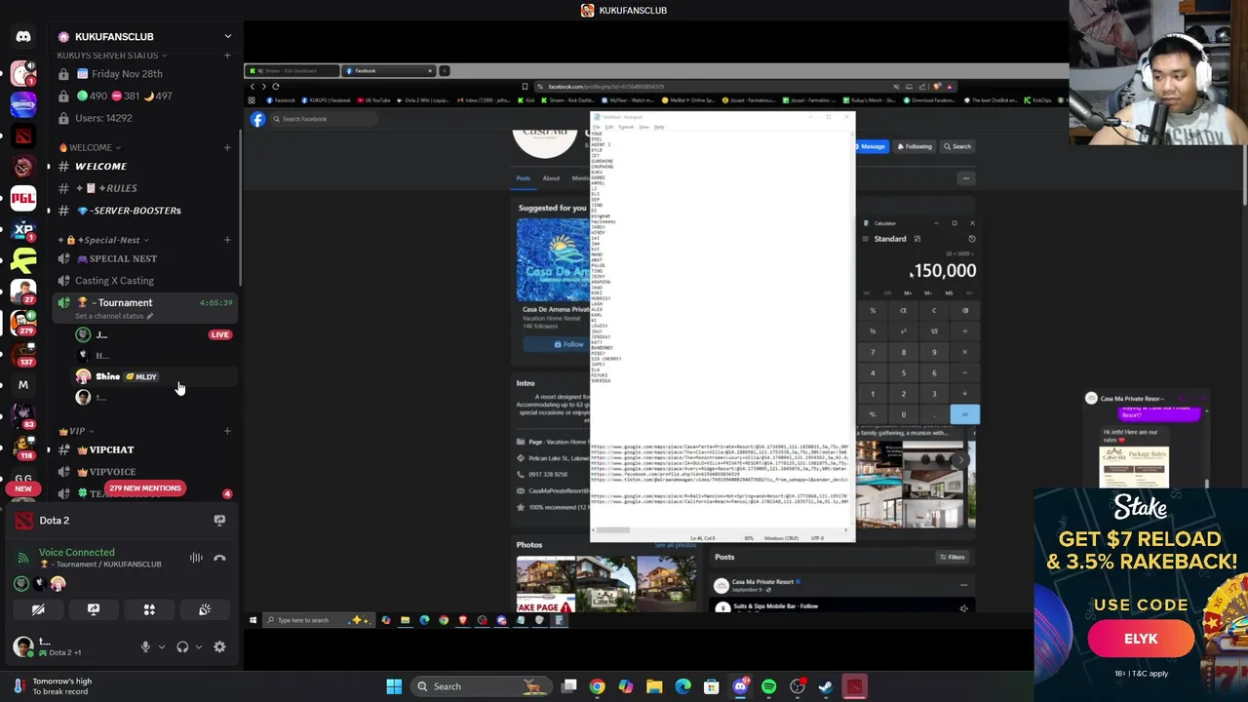Click the 279 New Mentions pill
This screenshot has height=702, width=1248.
(144, 487)
